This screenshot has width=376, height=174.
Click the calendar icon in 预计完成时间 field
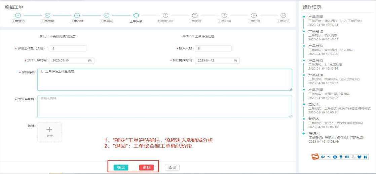coord(235,61)
